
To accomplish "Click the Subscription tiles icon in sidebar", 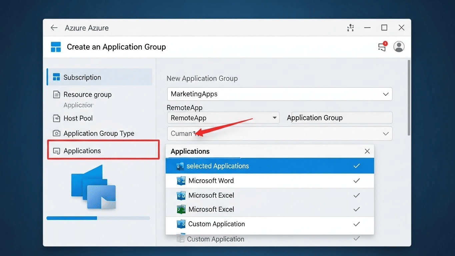I will tap(56, 77).
